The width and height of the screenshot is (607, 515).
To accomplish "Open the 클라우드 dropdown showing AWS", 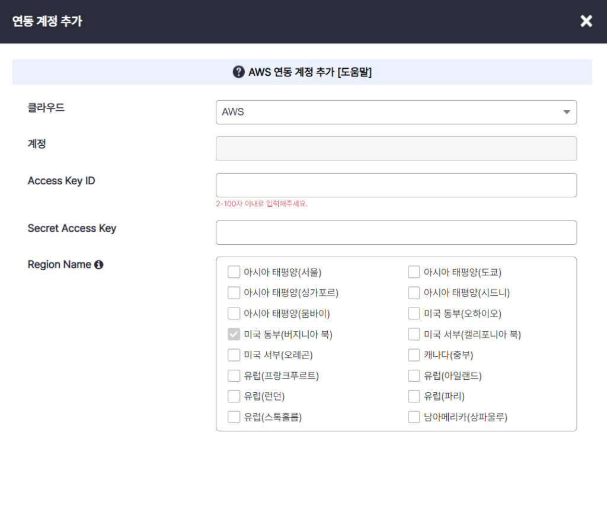I will coord(396,112).
